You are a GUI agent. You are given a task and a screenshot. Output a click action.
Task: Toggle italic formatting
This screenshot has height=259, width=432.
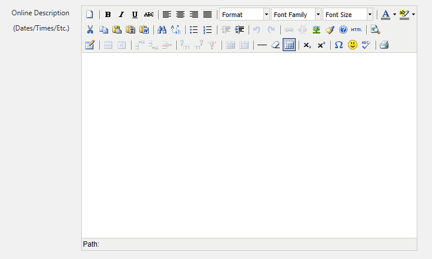121,14
